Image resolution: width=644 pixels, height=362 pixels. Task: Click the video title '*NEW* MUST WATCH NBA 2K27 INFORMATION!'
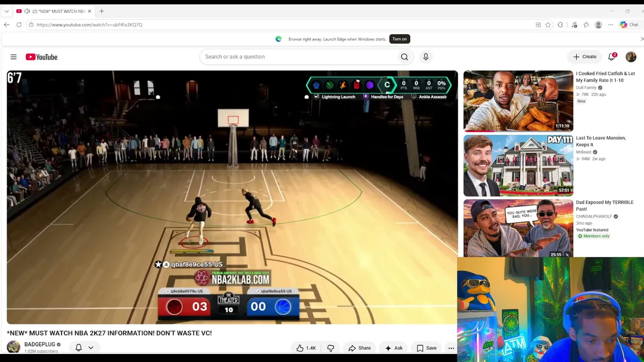point(109,333)
